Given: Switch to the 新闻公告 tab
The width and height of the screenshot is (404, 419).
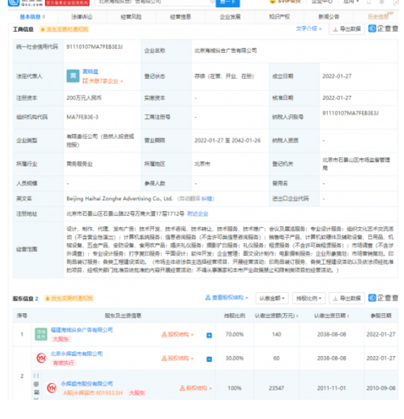Looking at the screenshot, I should pos(329,17).
